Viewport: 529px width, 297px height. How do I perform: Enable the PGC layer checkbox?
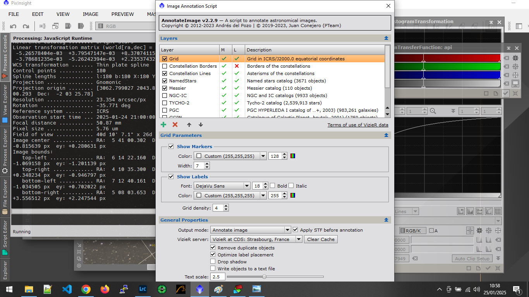pyautogui.click(x=165, y=110)
